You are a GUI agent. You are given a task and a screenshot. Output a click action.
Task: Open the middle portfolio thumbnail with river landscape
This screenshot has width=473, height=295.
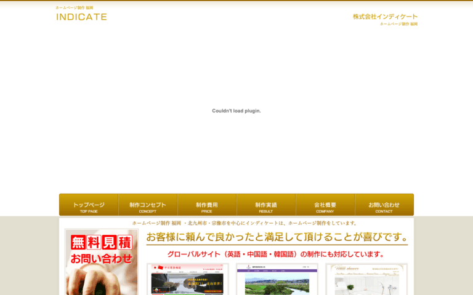[277, 279]
